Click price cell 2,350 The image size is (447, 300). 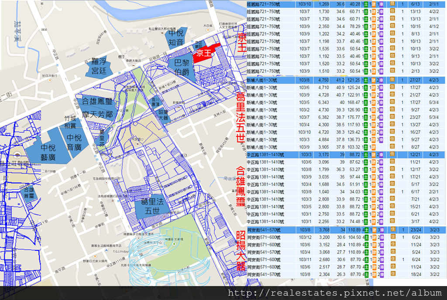pos(324,27)
